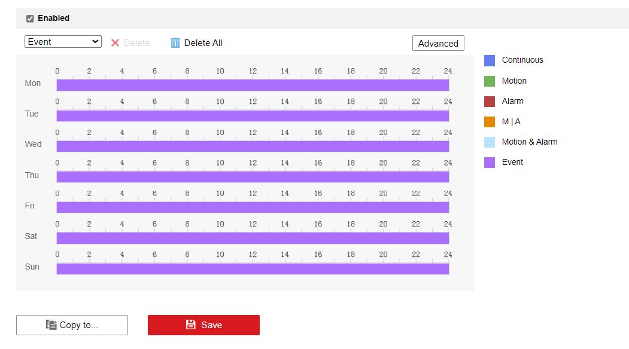
Task: Click Friday's purple timeline bar
Action: click(253, 207)
